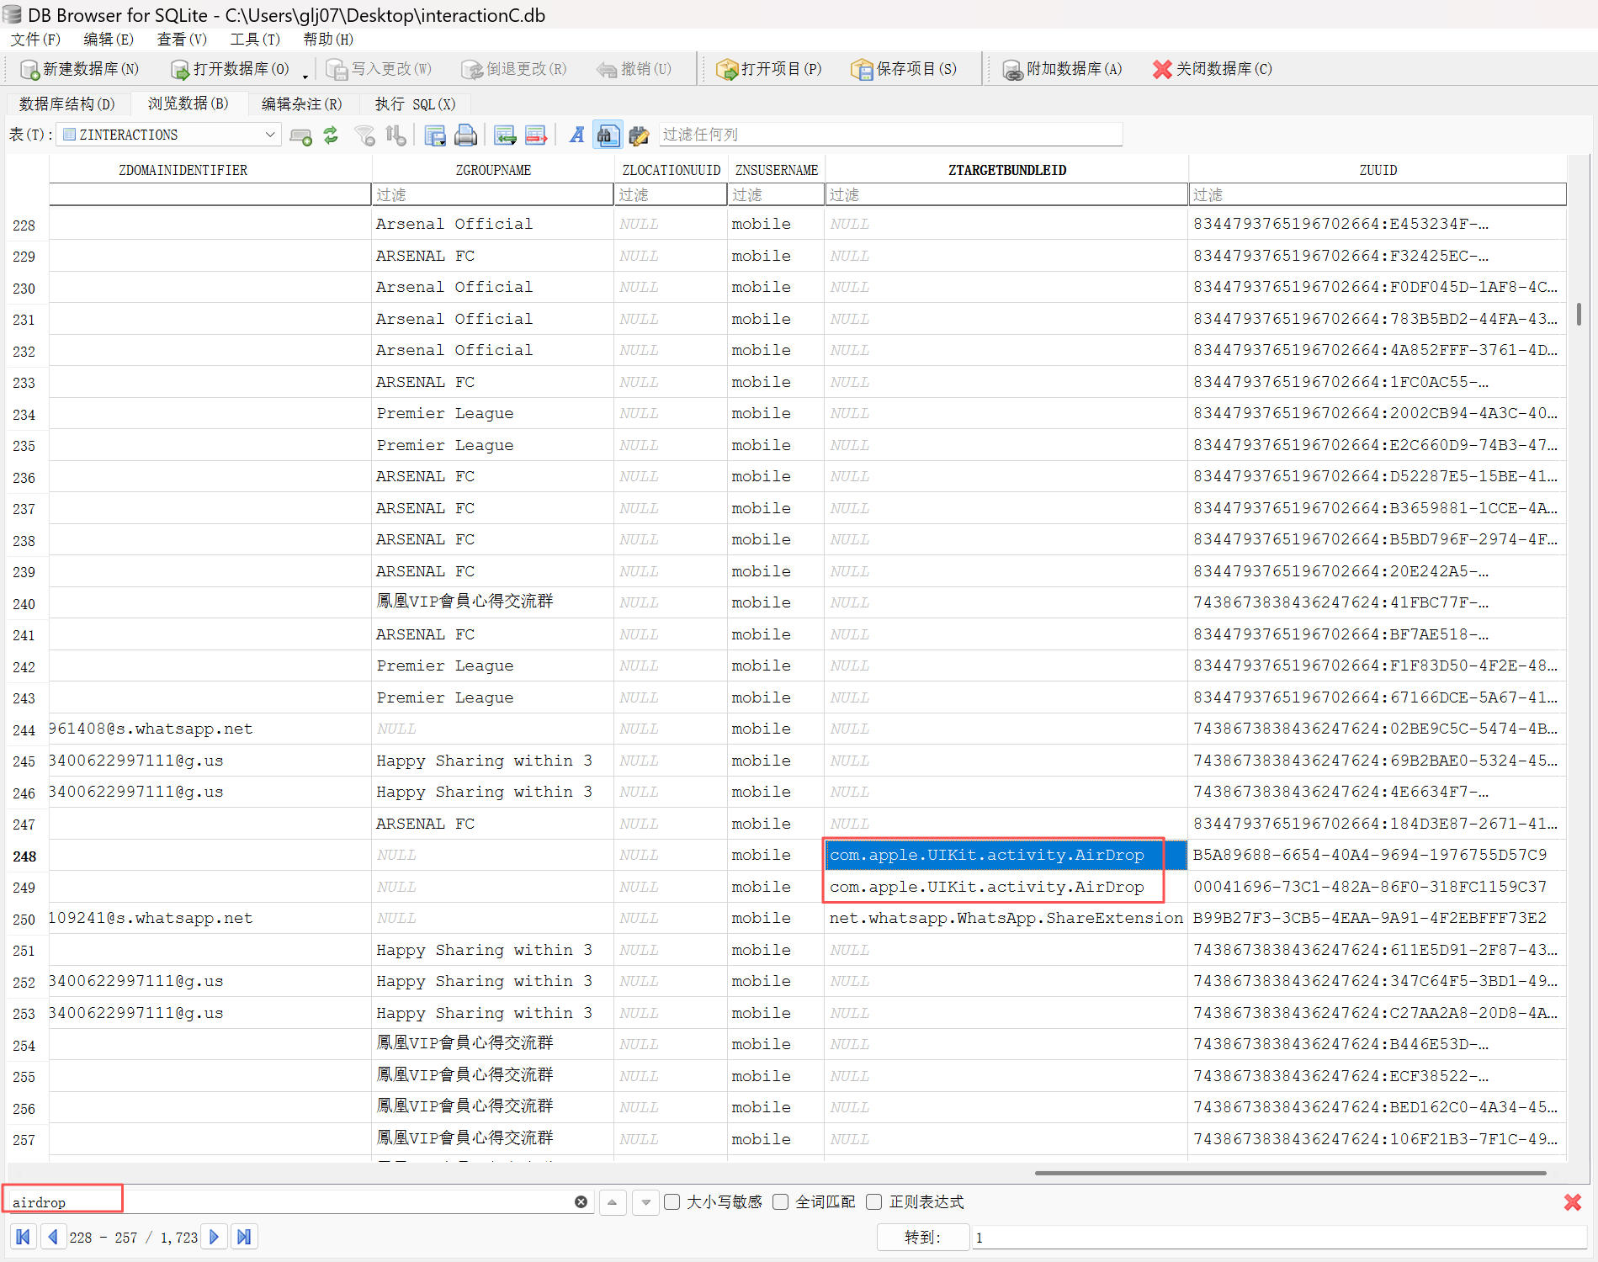The width and height of the screenshot is (1598, 1262).
Task: Click the find next down-arrow button
Action: (645, 1202)
